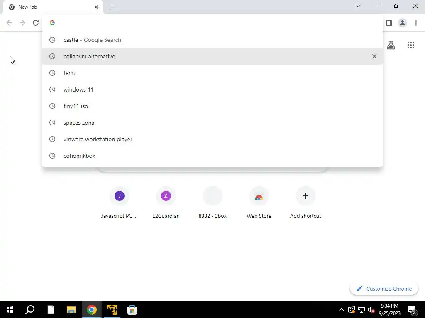
Task: Open the Google apps grid
Action: tap(410, 45)
